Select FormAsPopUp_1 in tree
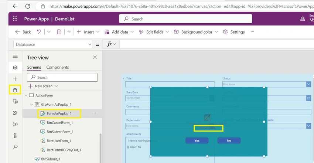 point(59,113)
